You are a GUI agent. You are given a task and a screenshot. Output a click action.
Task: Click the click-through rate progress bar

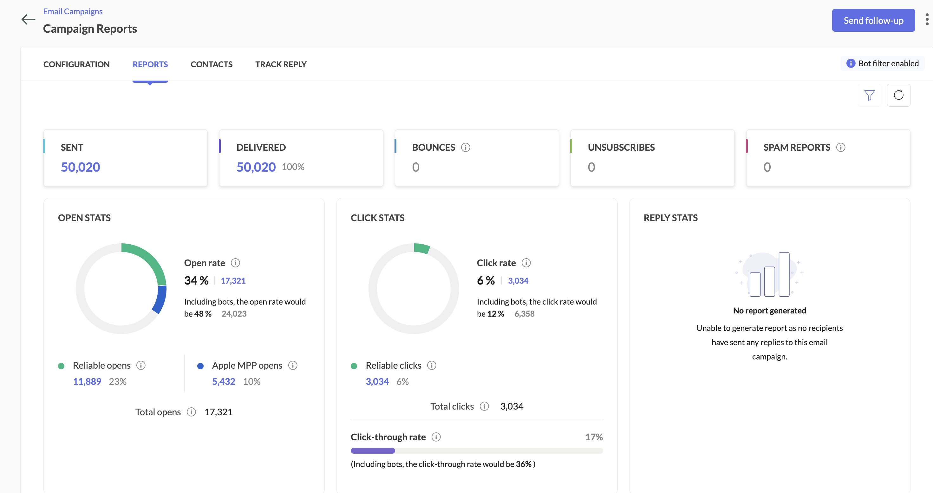pos(477,451)
